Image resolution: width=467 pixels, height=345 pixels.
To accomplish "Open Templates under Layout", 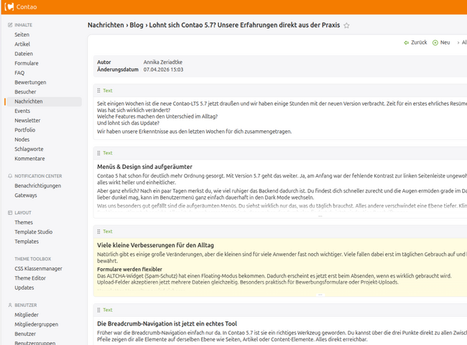I will point(27,241).
